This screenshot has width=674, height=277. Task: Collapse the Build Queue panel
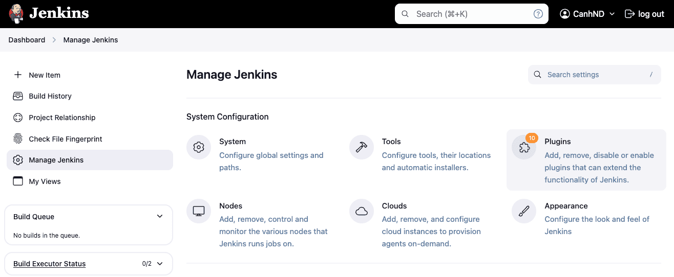tap(160, 217)
